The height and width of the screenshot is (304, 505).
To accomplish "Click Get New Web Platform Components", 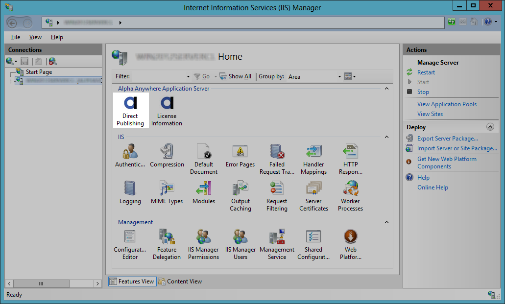I will pyautogui.click(x=447, y=163).
